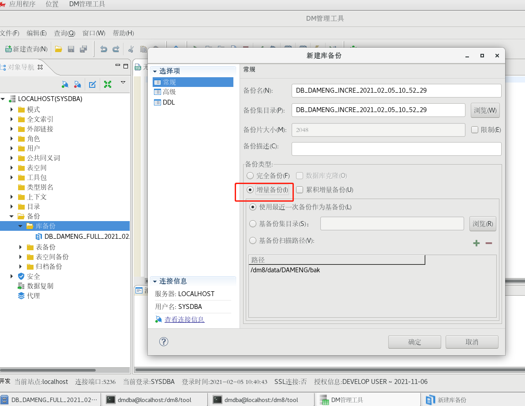This screenshot has width=525, height=406.
Task: Check the 限制(E) checkbox
Action: pos(474,130)
